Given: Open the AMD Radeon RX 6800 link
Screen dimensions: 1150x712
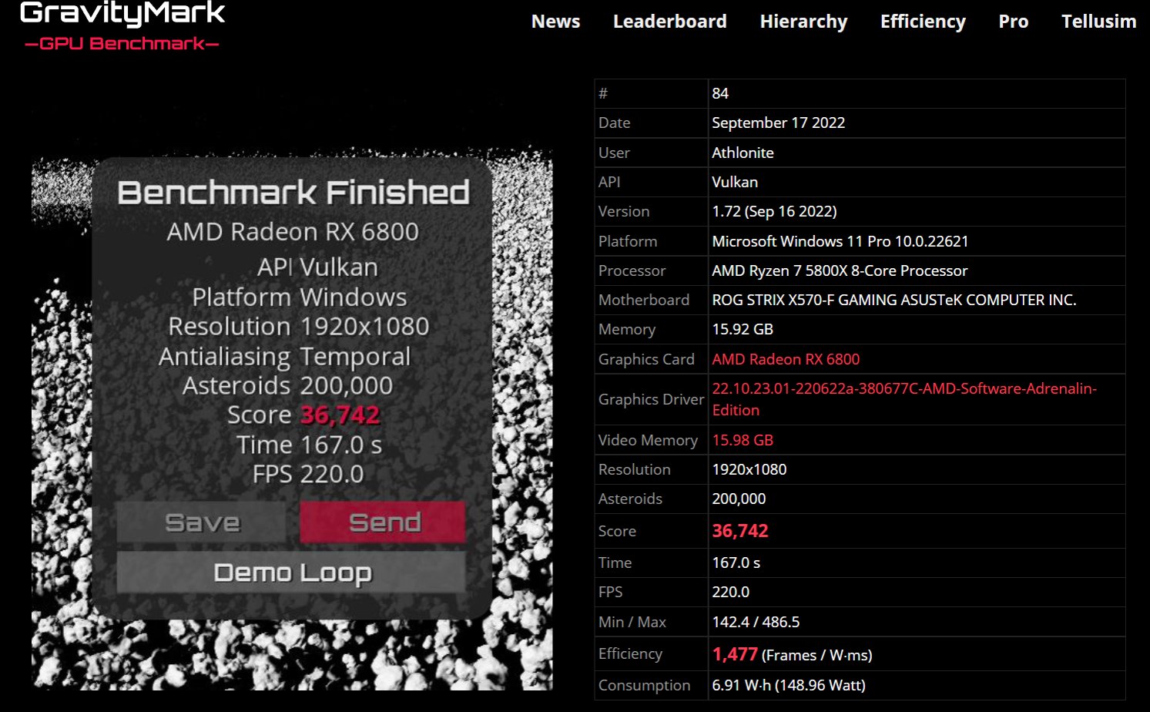Looking at the screenshot, I should point(786,359).
